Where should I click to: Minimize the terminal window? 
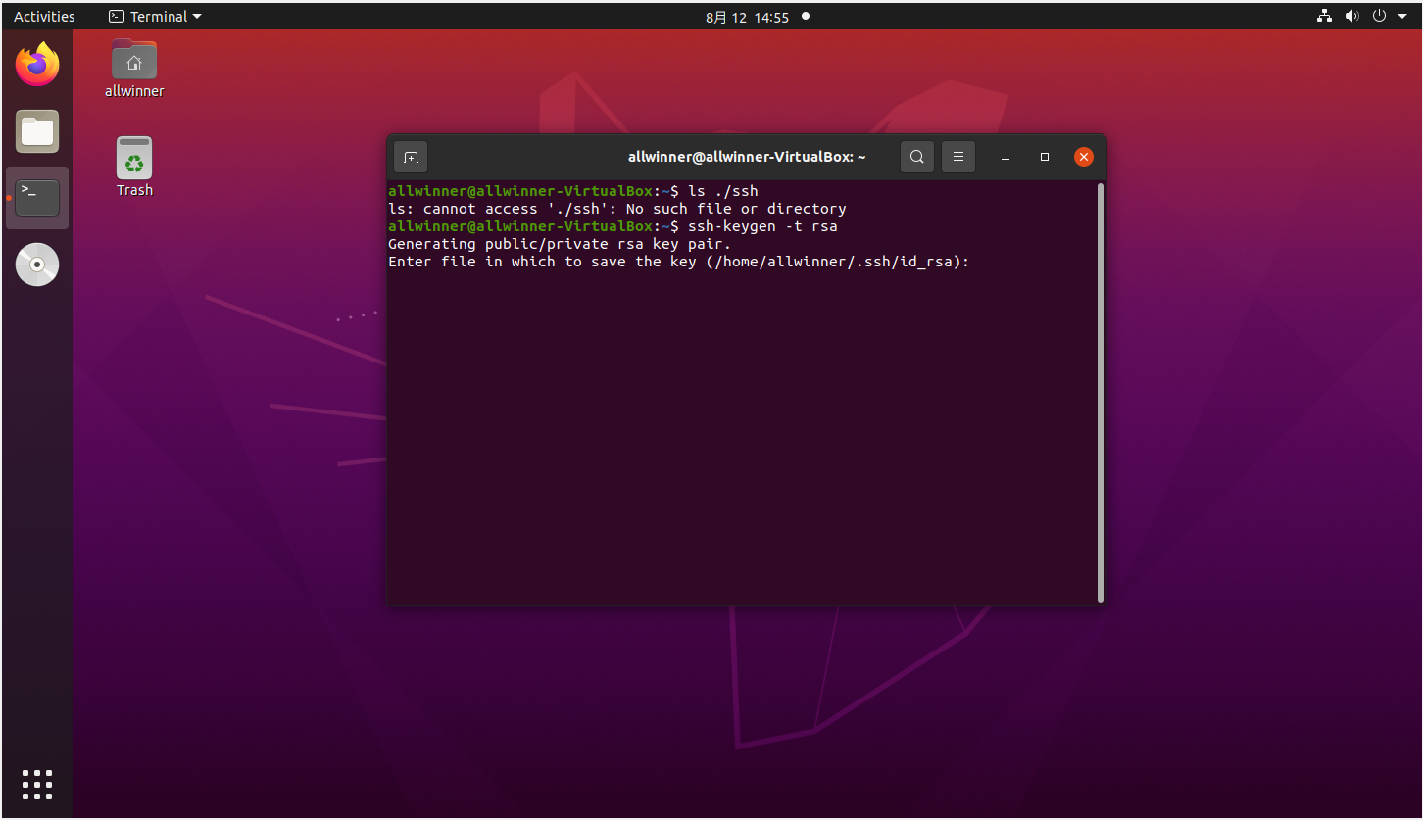click(x=1006, y=157)
